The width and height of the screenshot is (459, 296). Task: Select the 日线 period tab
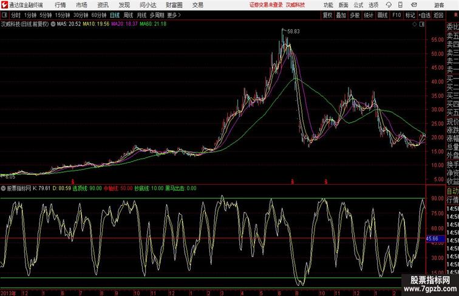tap(115, 15)
